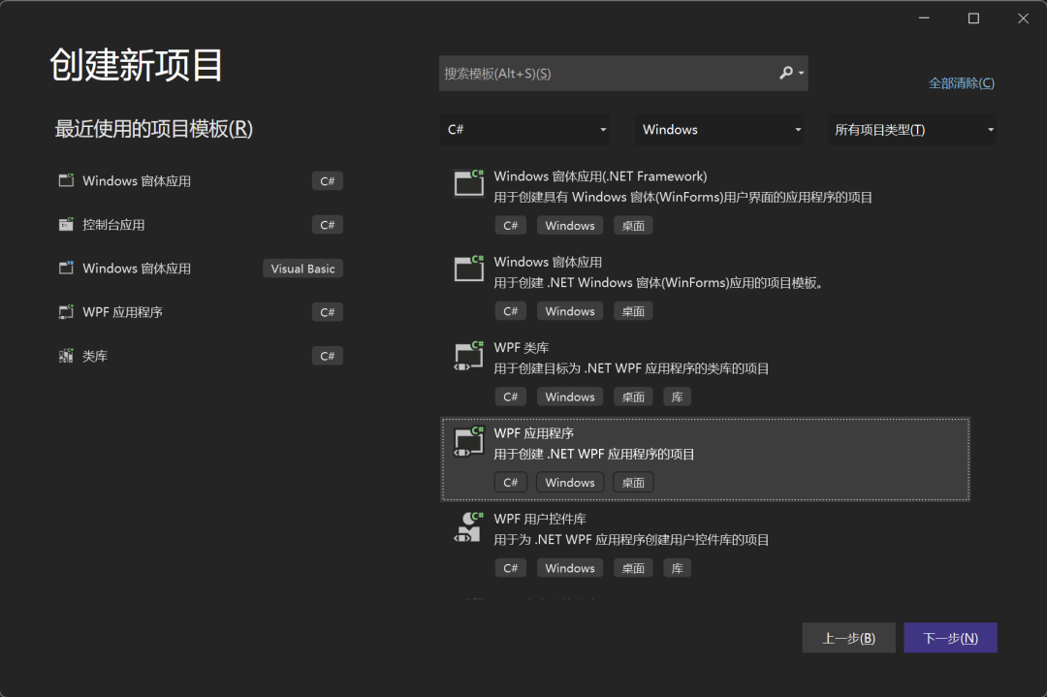Click the WPF 应用程序 template icon

468,441
